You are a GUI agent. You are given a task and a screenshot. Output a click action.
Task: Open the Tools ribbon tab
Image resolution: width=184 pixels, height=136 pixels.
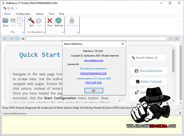point(51,14)
